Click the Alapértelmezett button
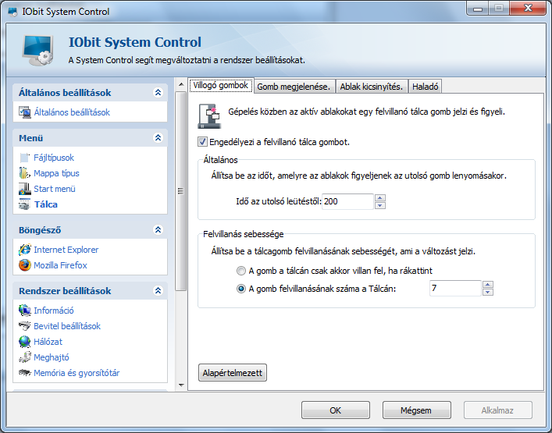Viewport: 552px width, 433px height. [233, 373]
